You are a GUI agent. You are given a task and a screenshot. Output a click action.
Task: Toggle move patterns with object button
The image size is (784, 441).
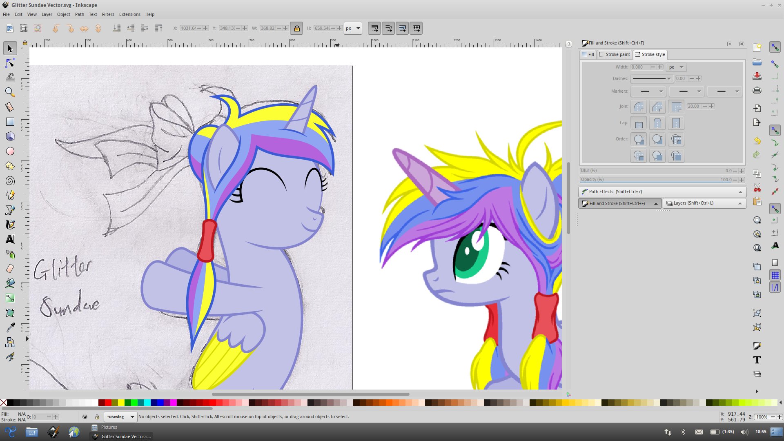416,28
